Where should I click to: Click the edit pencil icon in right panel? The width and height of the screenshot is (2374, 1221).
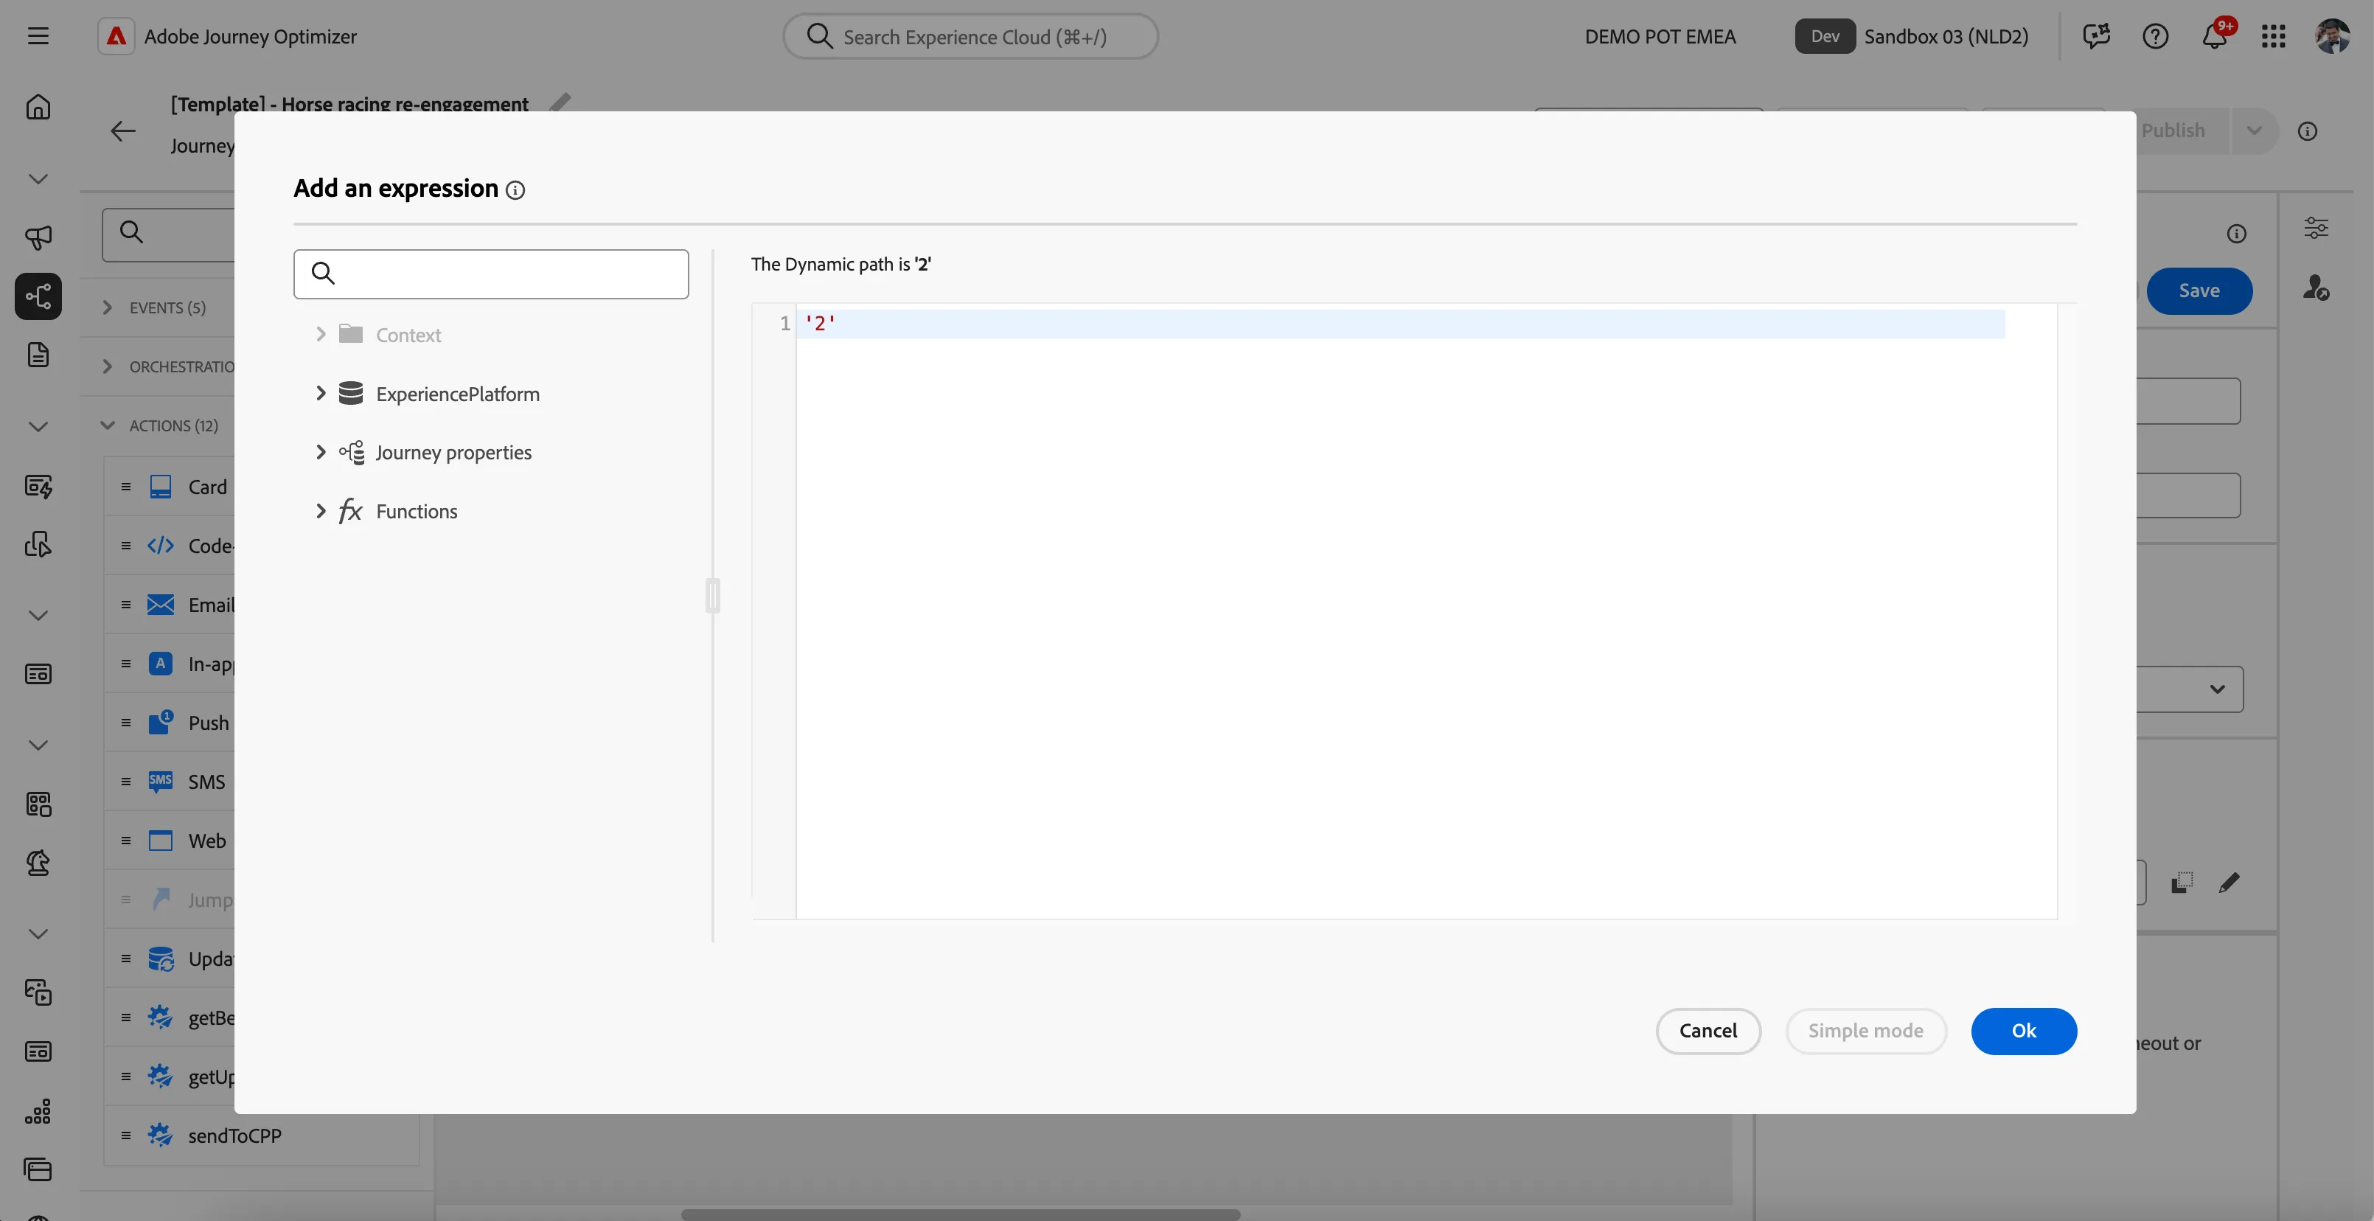2228,883
